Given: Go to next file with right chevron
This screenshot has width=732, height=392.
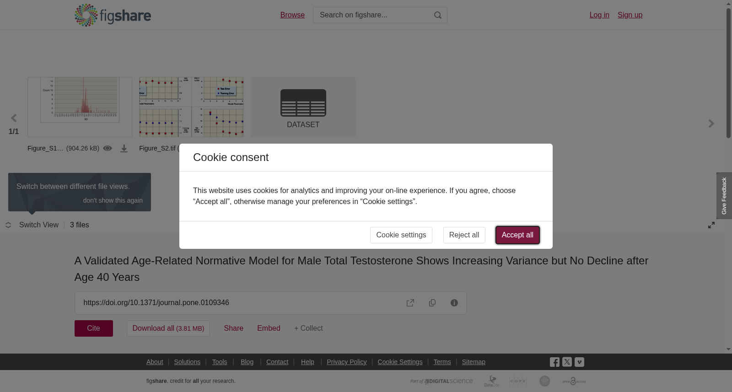Looking at the screenshot, I should click(711, 124).
